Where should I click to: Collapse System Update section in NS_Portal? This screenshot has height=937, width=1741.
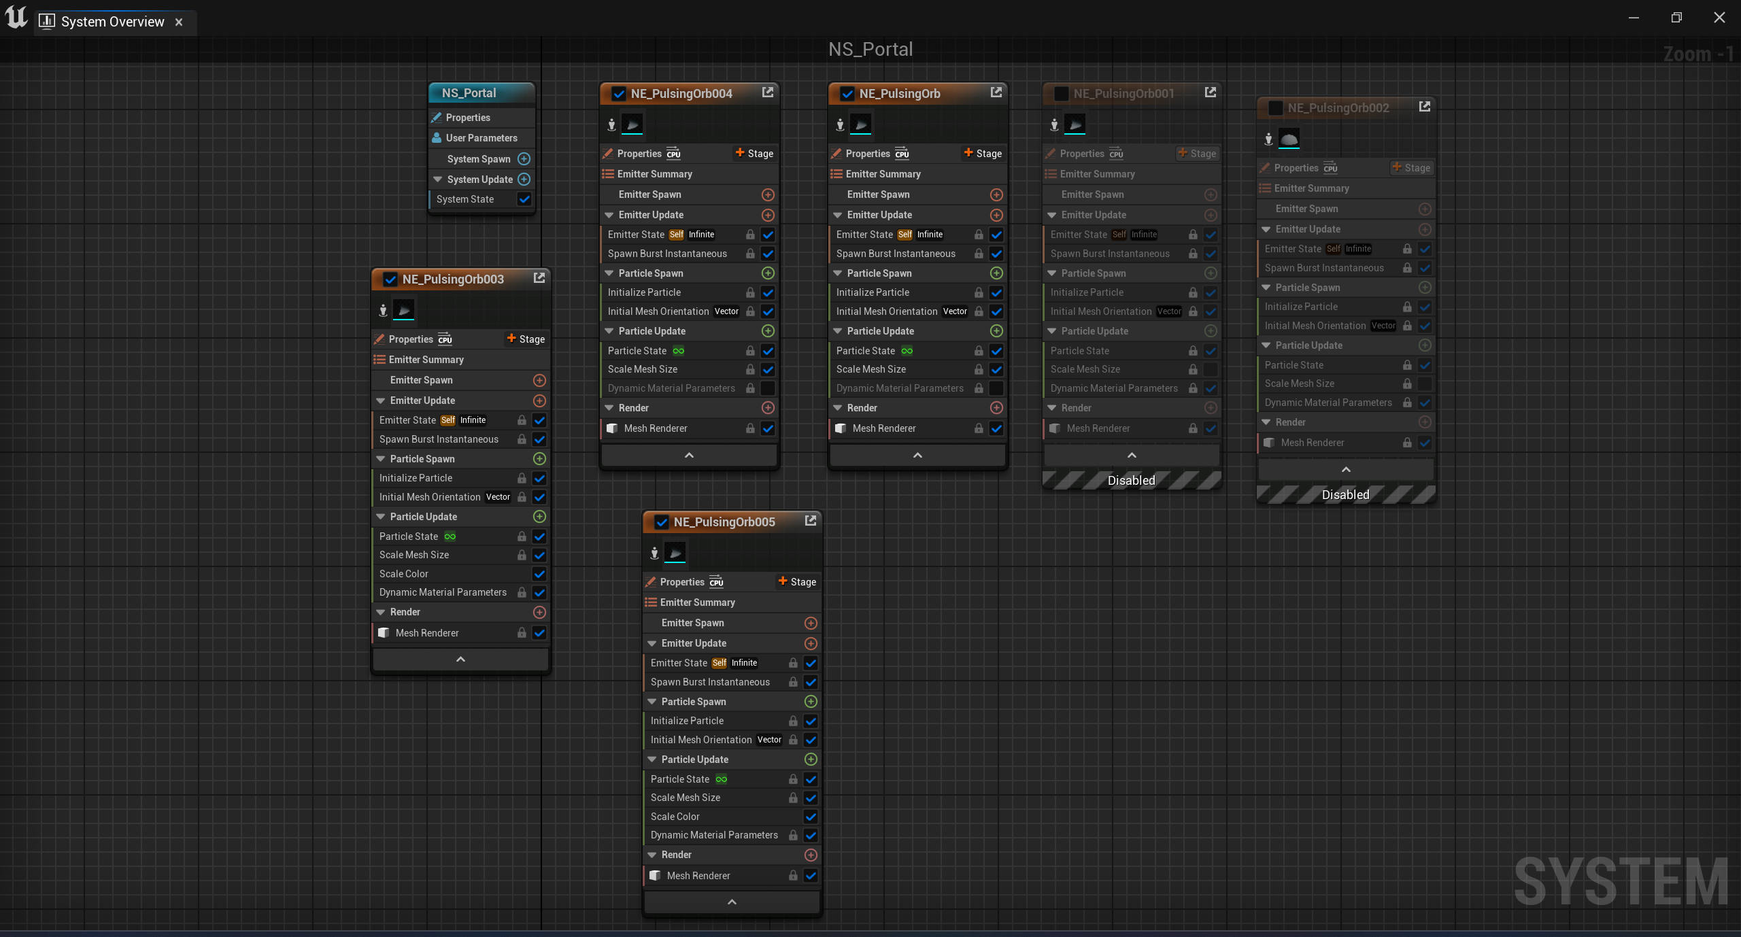(438, 180)
